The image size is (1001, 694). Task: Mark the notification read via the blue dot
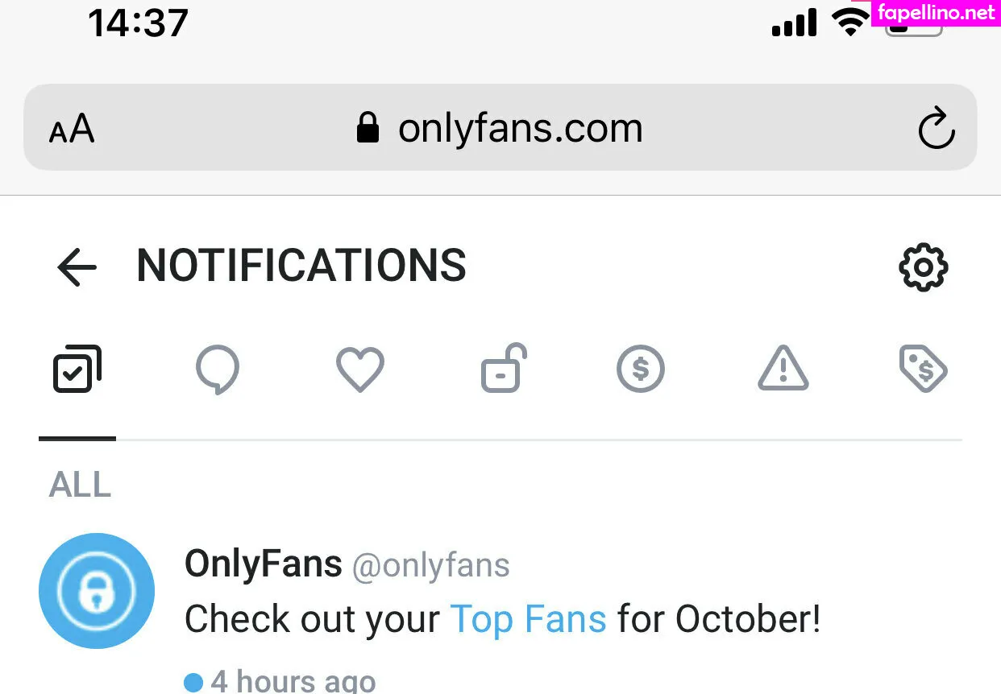pos(193,681)
